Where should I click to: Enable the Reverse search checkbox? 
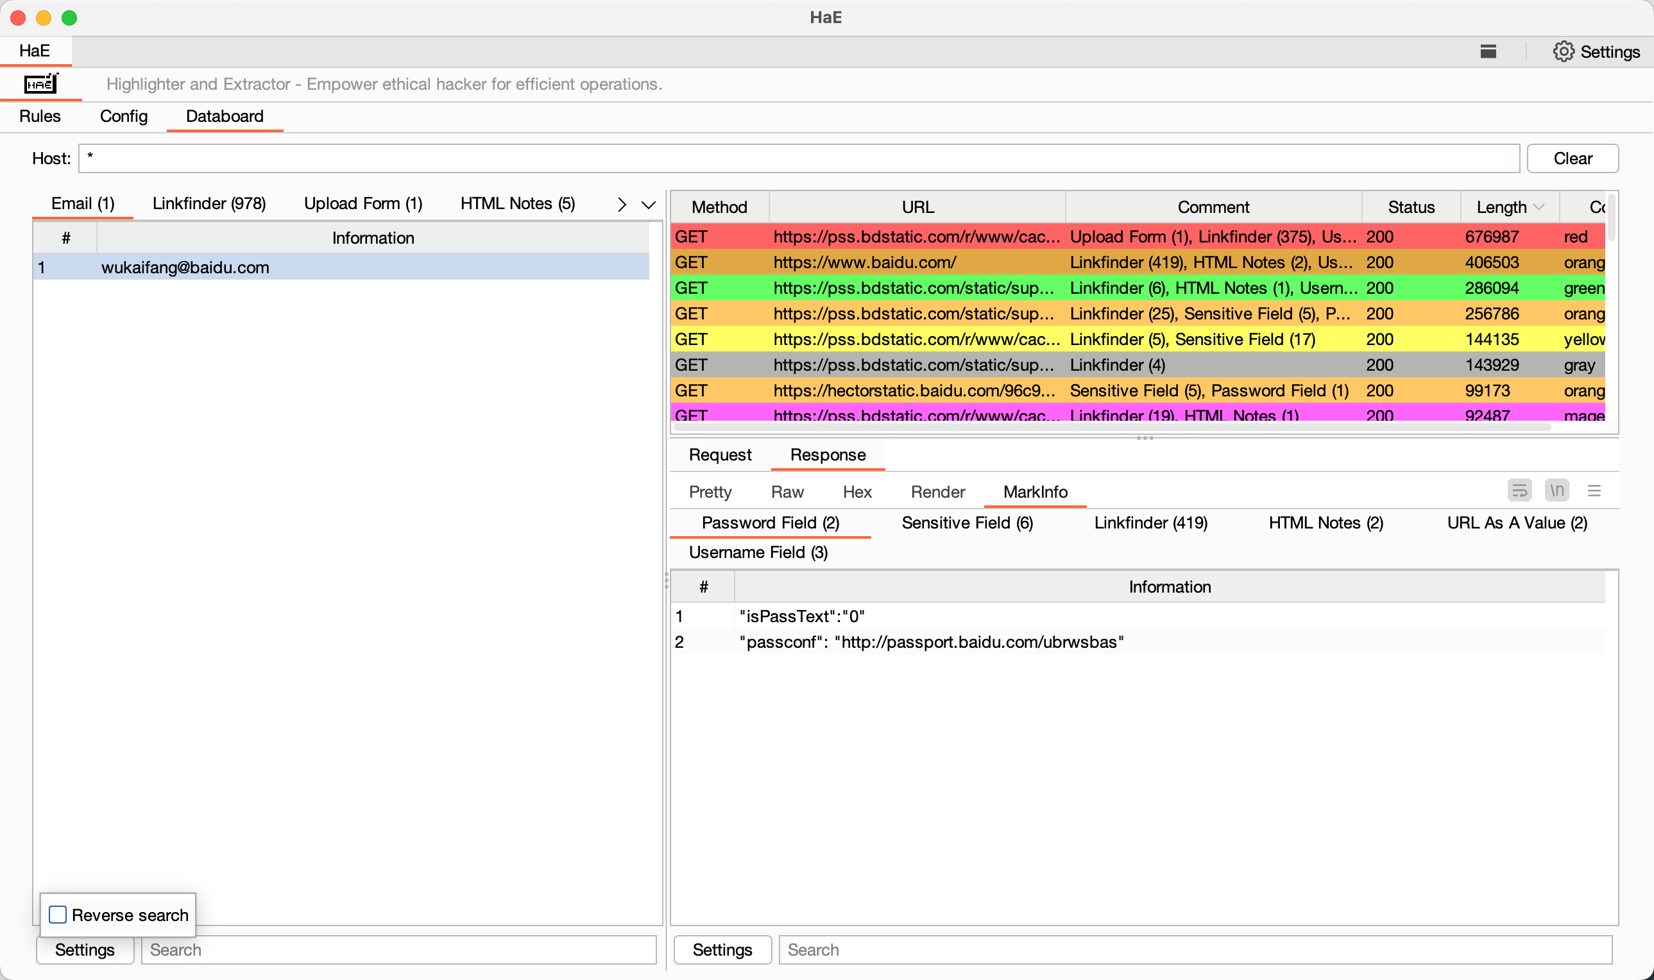click(x=58, y=915)
